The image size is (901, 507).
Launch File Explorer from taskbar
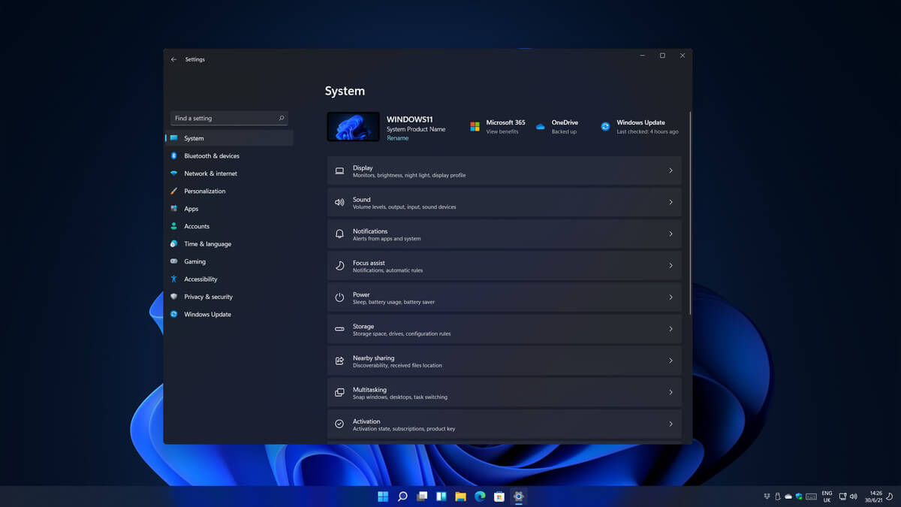coord(460,496)
